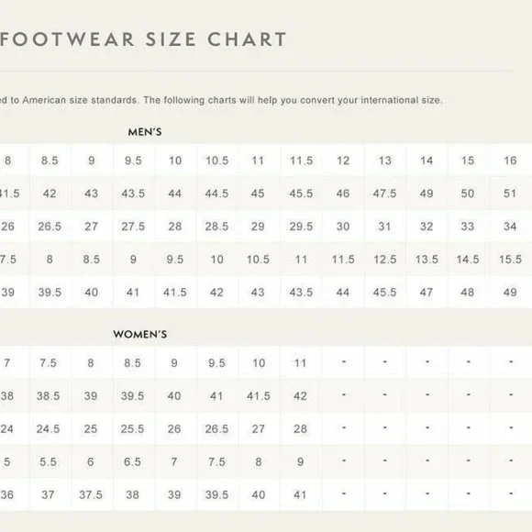Click the 38.5 cell in women's chart
Screen dimensions: 532x532
(49, 395)
